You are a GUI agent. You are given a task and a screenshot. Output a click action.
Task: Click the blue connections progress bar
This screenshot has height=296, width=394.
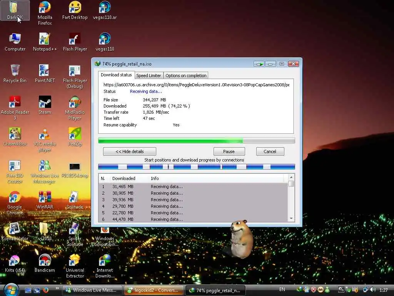click(x=197, y=166)
